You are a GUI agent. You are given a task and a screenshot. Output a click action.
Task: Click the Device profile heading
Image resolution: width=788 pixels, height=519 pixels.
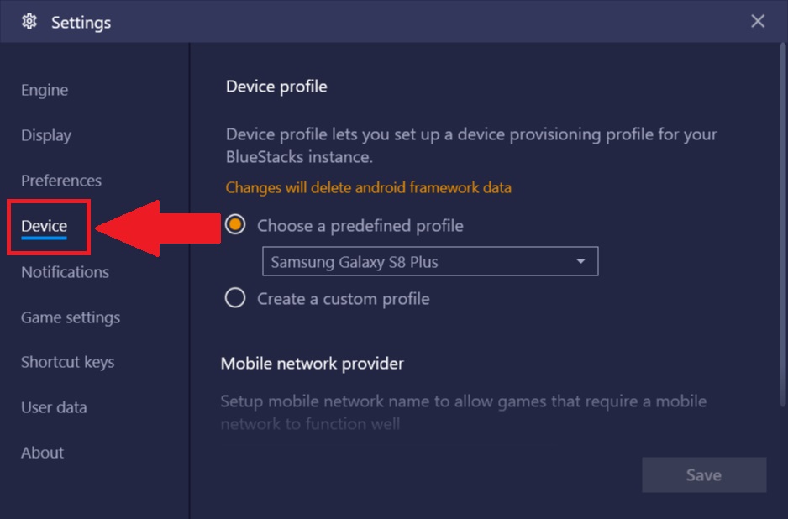[276, 86]
